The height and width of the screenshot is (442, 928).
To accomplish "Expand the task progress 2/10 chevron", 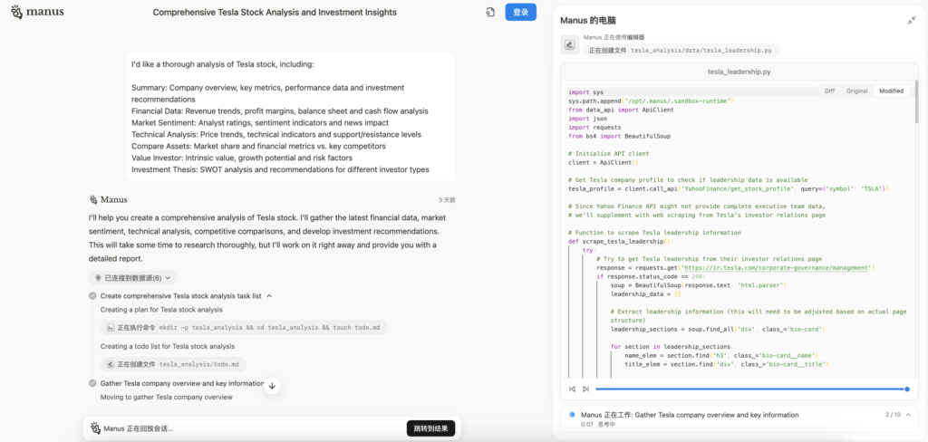I will [x=908, y=415].
